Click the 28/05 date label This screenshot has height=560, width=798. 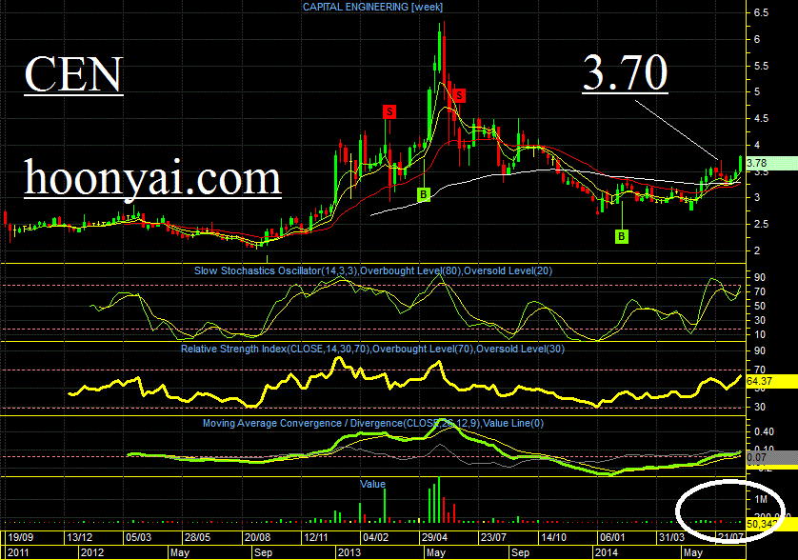pos(197,537)
